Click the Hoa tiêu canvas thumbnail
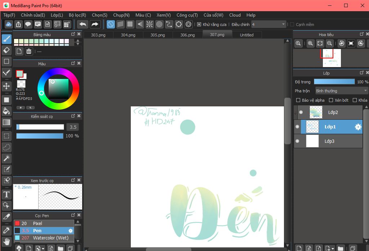 point(332,58)
